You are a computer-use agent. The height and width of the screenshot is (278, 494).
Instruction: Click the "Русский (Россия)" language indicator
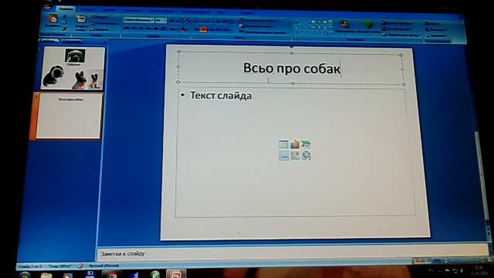103,266
